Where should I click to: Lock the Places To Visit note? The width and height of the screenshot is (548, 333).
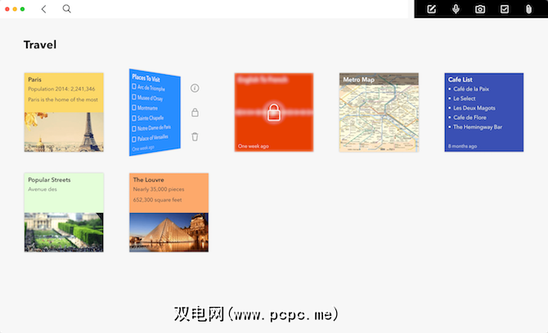(195, 113)
